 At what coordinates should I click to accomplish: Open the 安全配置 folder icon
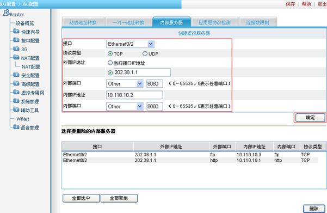point(16,75)
